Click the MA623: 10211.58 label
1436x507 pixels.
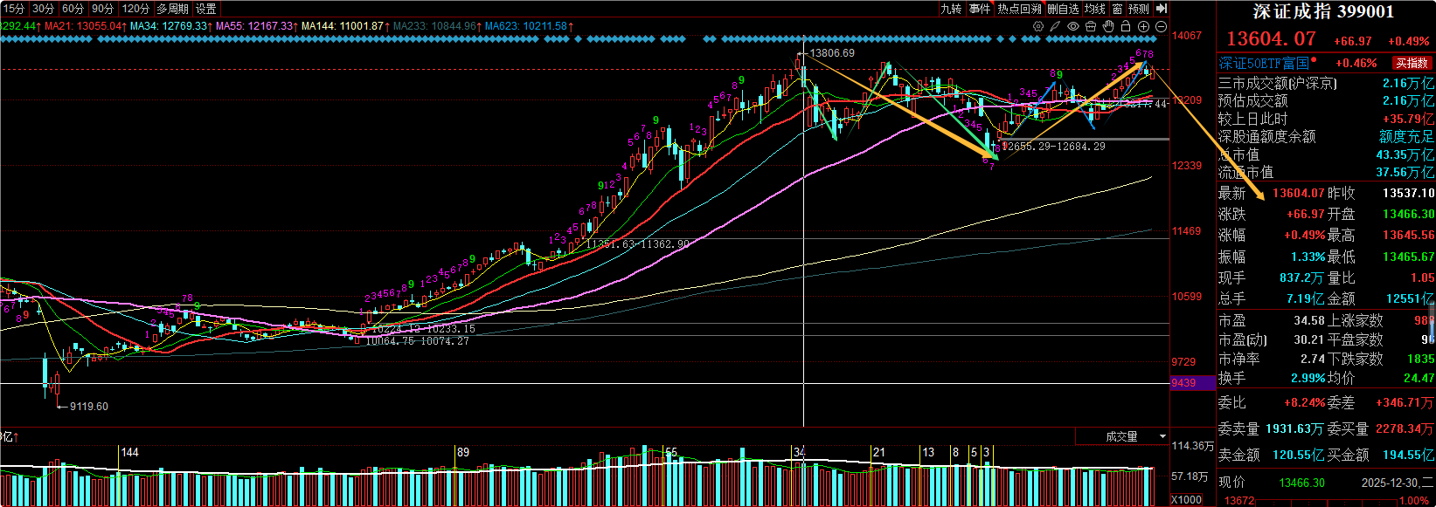pyautogui.click(x=525, y=26)
